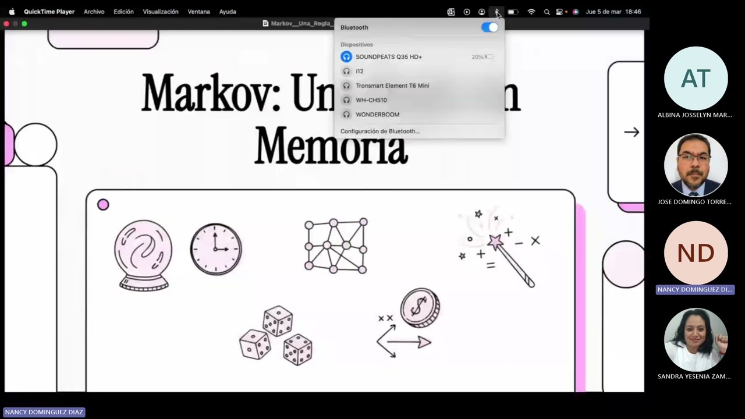The image size is (745, 419).
Task: Click the SANDRA YESENIA ZAM... name label
Action: click(x=695, y=377)
